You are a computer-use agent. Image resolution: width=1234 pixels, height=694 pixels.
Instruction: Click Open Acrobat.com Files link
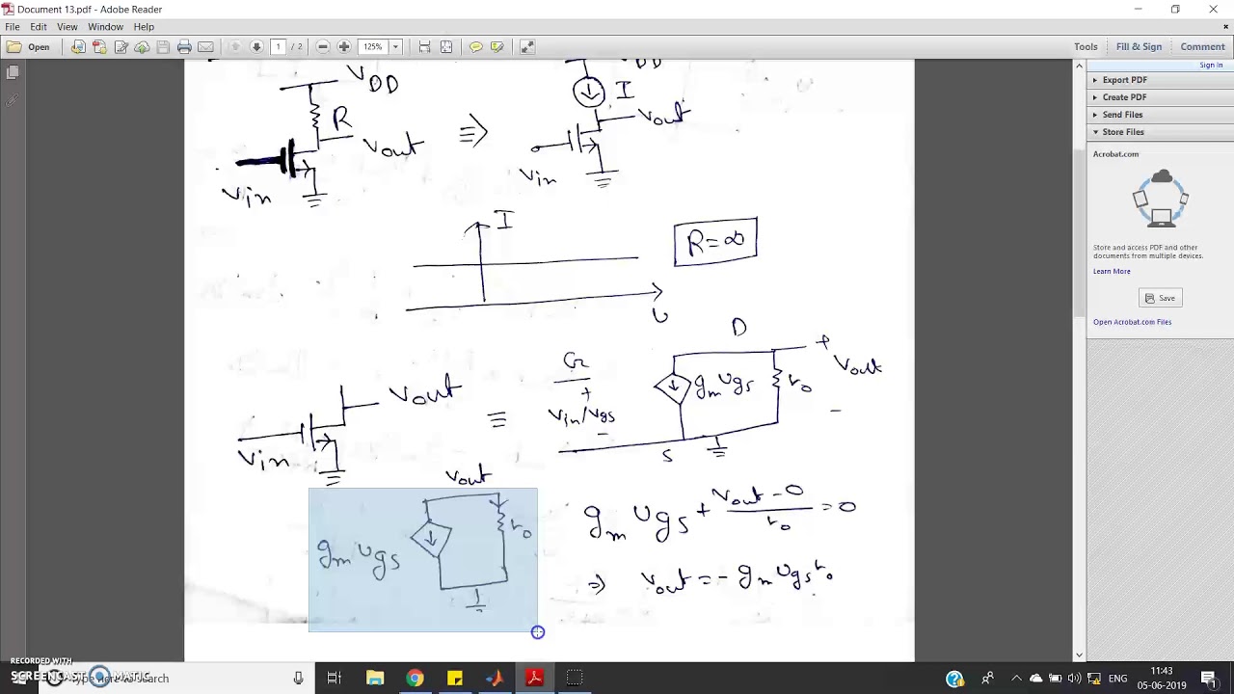pyautogui.click(x=1132, y=322)
